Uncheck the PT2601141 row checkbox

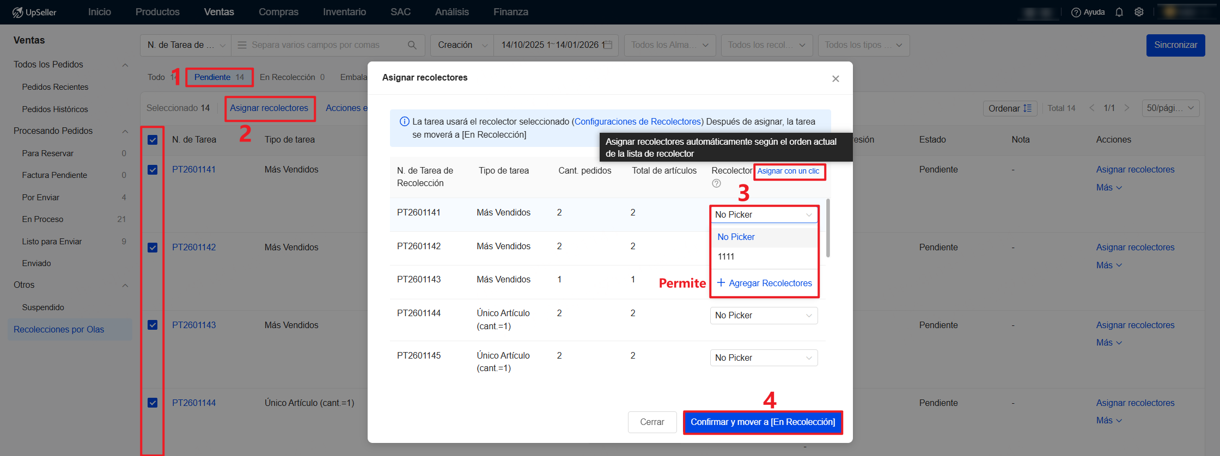[152, 170]
